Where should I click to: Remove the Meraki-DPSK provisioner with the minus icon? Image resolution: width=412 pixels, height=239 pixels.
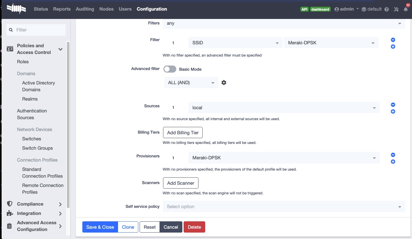click(393, 155)
